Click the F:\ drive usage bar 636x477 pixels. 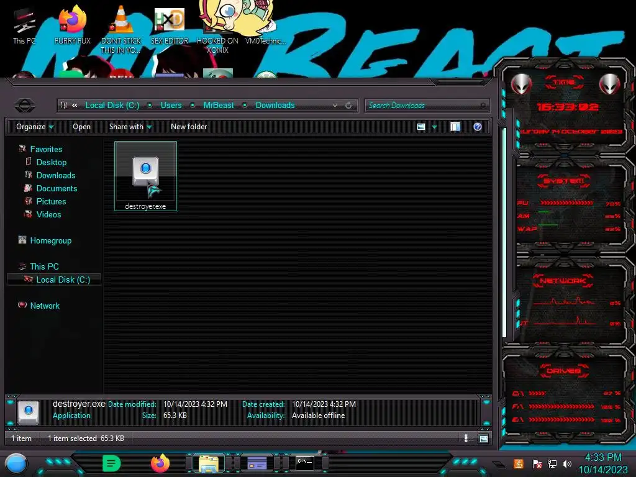[561, 406]
